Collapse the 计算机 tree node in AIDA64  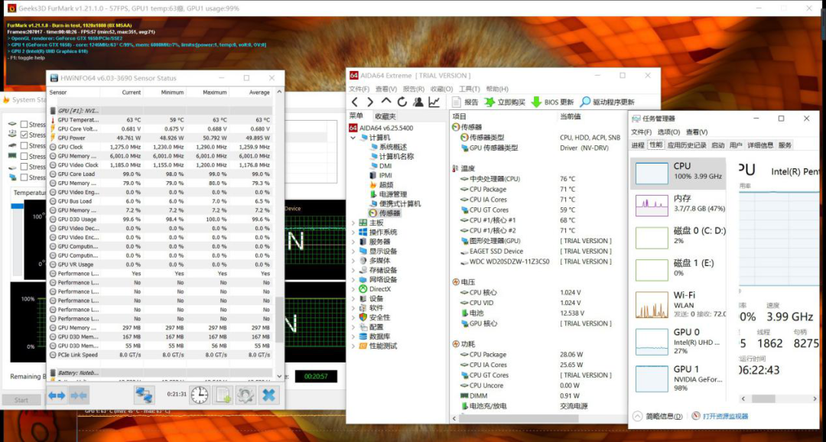[353, 138]
